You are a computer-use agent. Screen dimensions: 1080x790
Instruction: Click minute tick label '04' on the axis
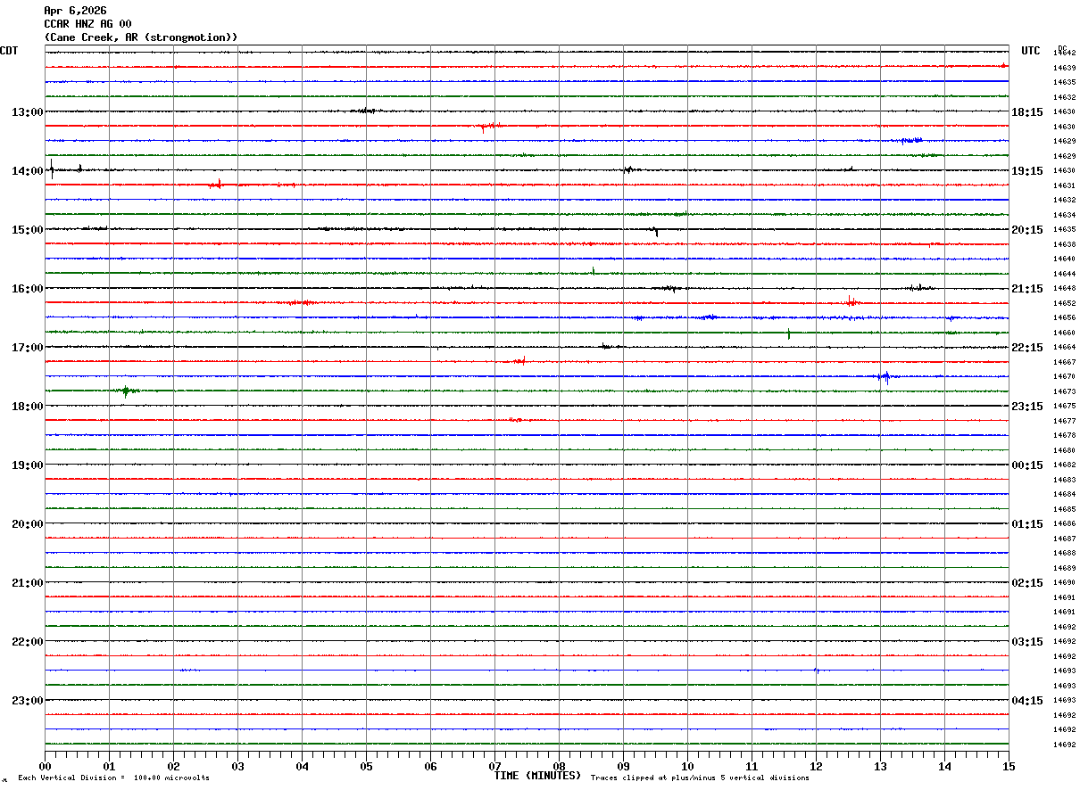tap(302, 766)
